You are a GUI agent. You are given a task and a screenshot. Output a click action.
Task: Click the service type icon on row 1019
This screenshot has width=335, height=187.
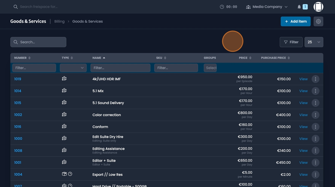[64, 79]
